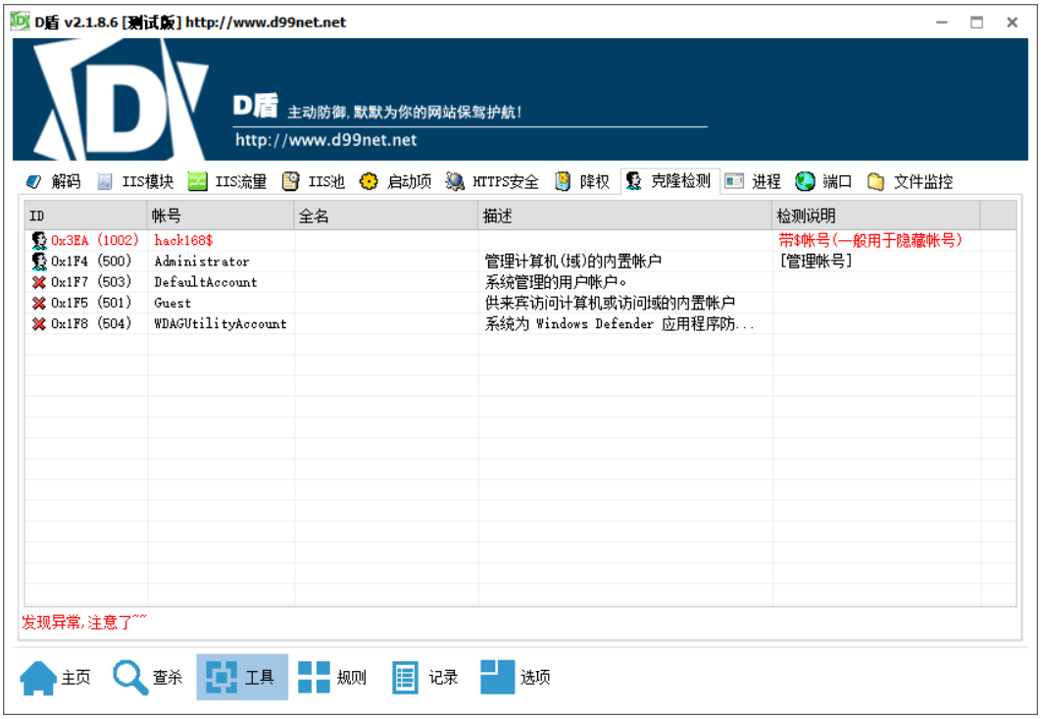This screenshot has width=1041, height=719.
Task: Open the 选项 options section
Action: (516, 677)
